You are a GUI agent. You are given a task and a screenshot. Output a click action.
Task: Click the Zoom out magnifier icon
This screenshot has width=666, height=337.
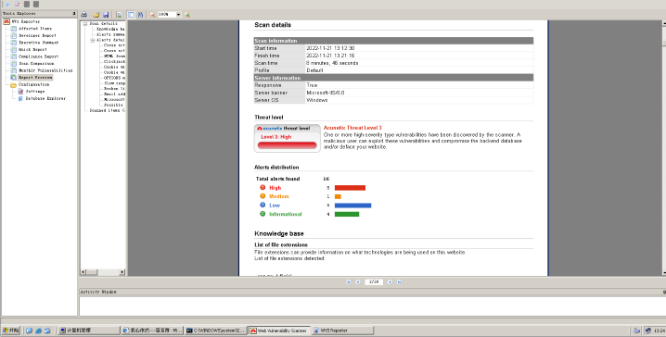coord(152,15)
